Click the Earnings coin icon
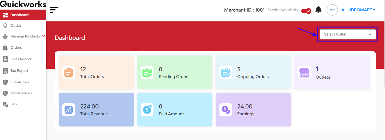Image resolution: width=385 pixels, height=140 pixels. click(x=225, y=110)
